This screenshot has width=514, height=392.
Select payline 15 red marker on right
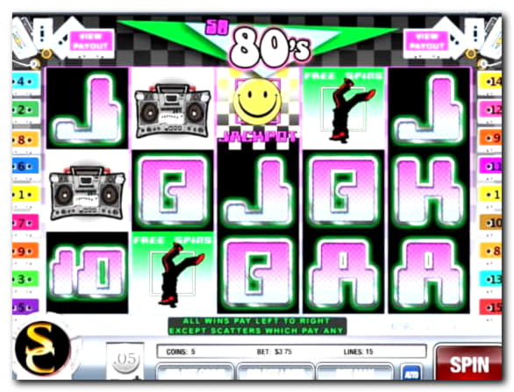(x=490, y=308)
